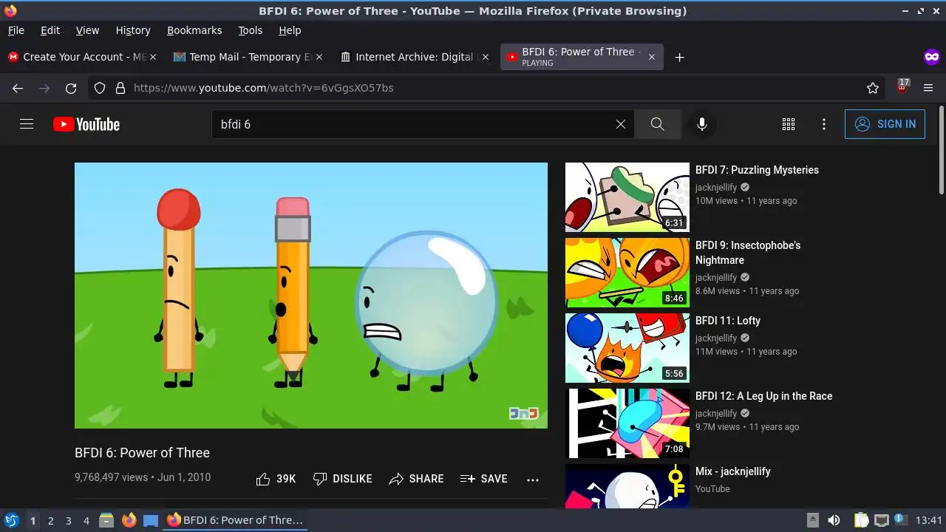Close the Internet Archive tab
This screenshot has width=946, height=532.
[486, 57]
